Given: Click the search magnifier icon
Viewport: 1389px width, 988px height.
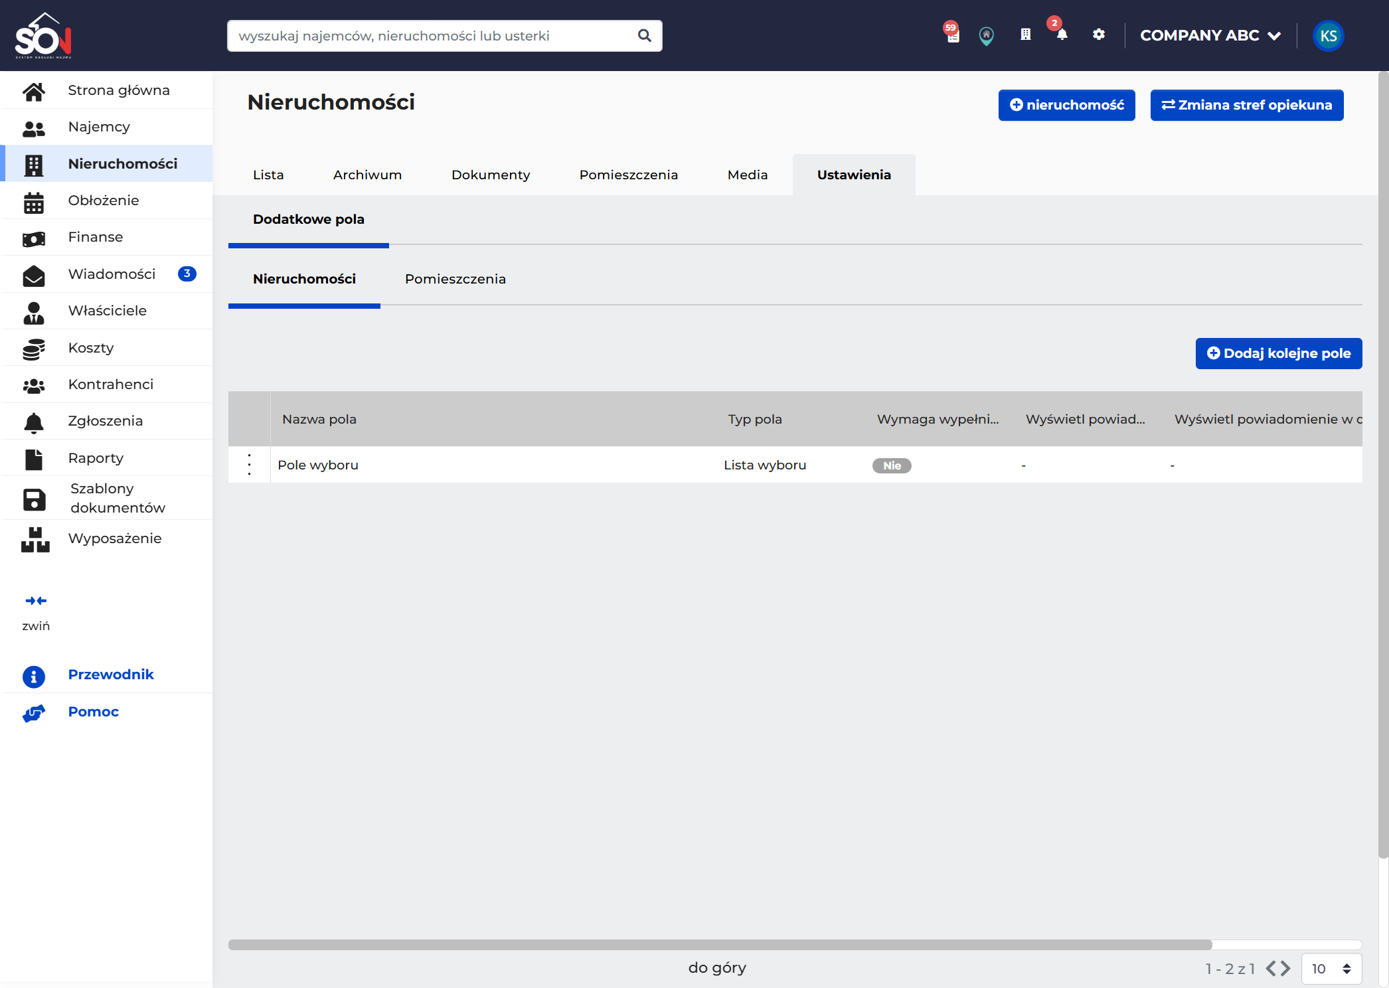Looking at the screenshot, I should (644, 36).
